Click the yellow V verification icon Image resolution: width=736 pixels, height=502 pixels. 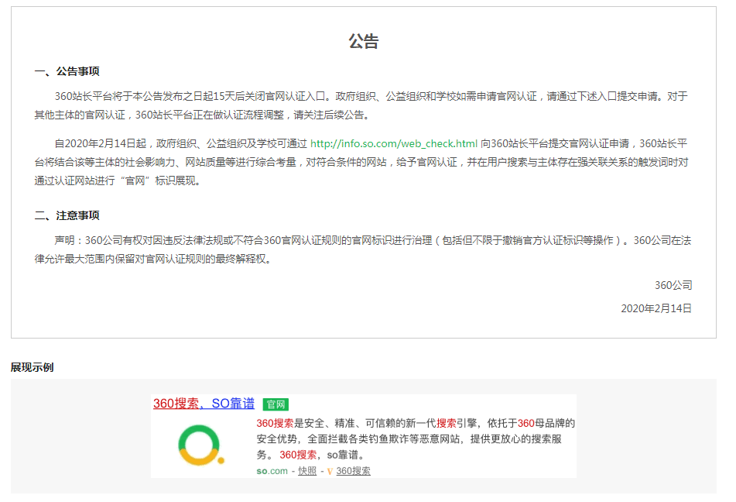point(328,470)
